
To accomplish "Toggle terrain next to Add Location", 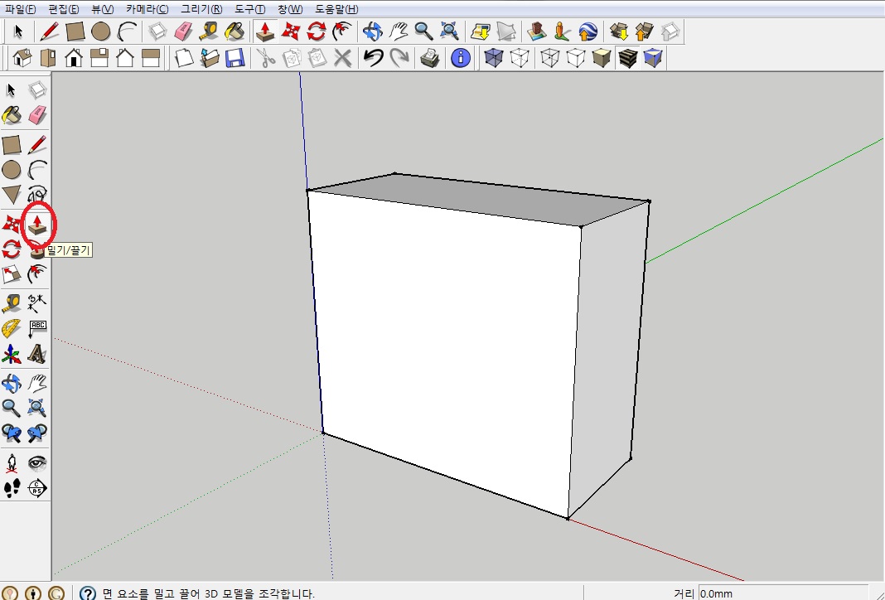I will pyautogui.click(x=506, y=31).
